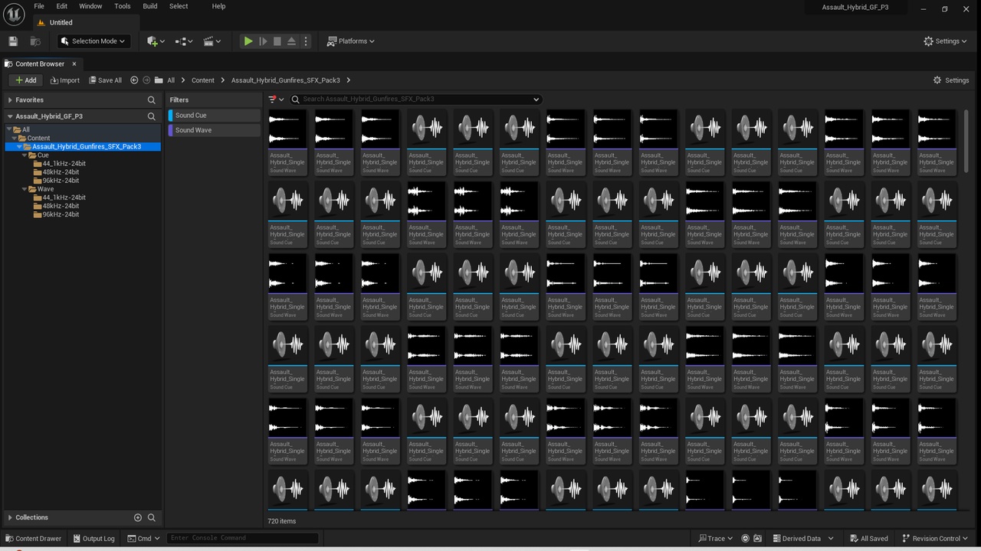Screen dimensions: 981x551
Task: Open the Output Log
Action: (94, 539)
